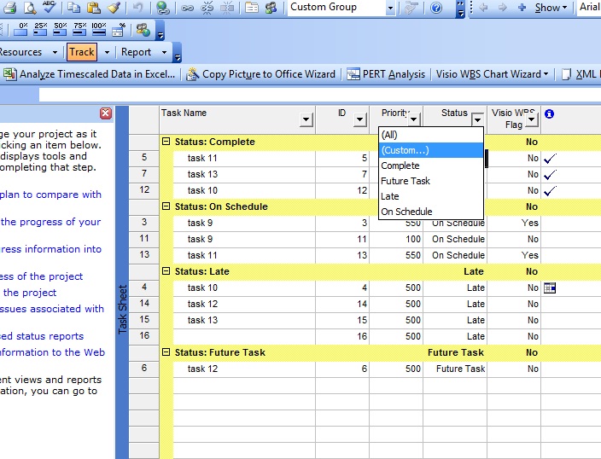This screenshot has width=601, height=459.
Task: Click the Track button in Project Guide toolbar
Action: click(x=82, y=52)
